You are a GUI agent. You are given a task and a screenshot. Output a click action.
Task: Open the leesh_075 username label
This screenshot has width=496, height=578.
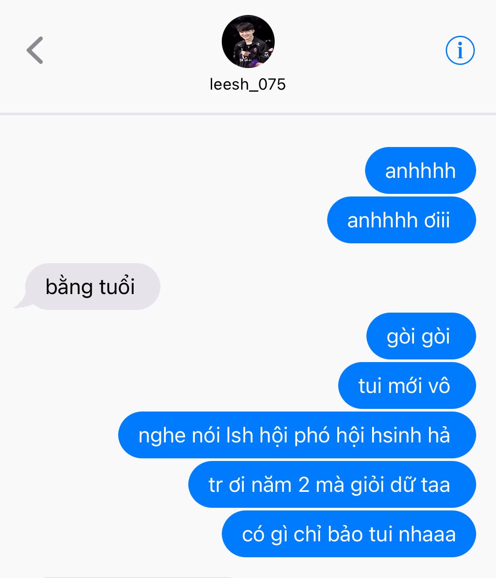pyautogui.click(x=248, y=84)
